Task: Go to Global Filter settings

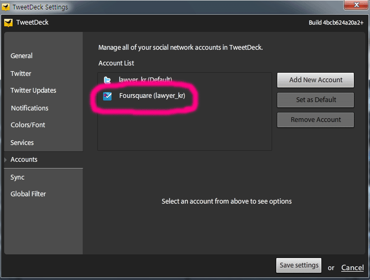Action: (x=28, y=194)
